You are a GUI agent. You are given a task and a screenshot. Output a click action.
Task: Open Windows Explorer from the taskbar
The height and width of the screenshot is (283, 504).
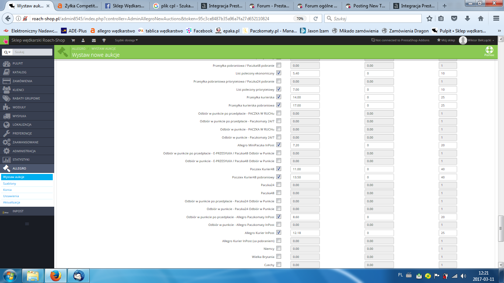coord(33,275)
